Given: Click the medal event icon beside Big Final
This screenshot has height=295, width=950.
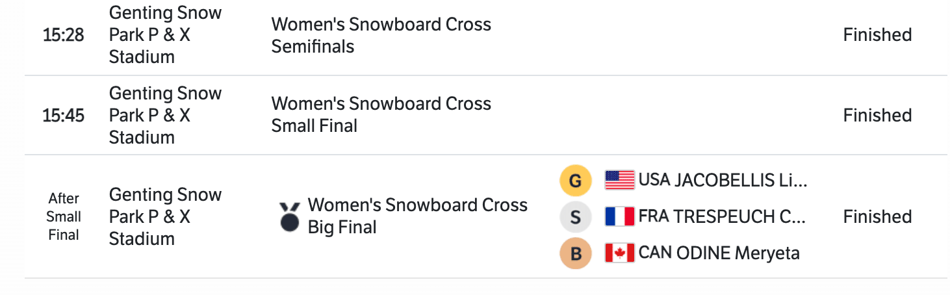Looking at the screenshot, I should click(x=290, y=216).
